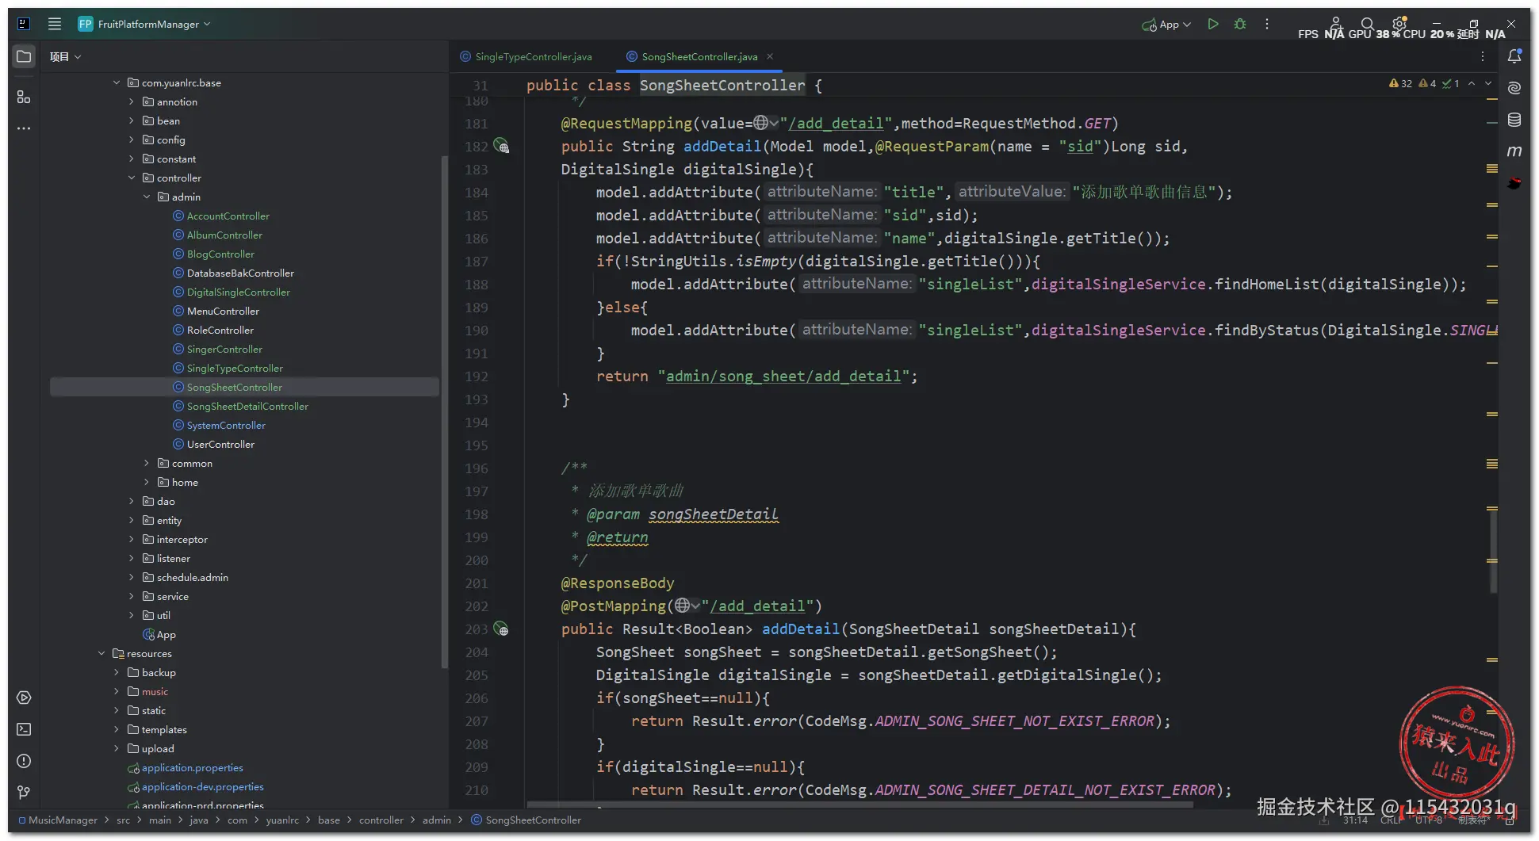Open application.properties file
Image resolution: width=1539 pixels, height=841 pixels.
coord(192,767)
